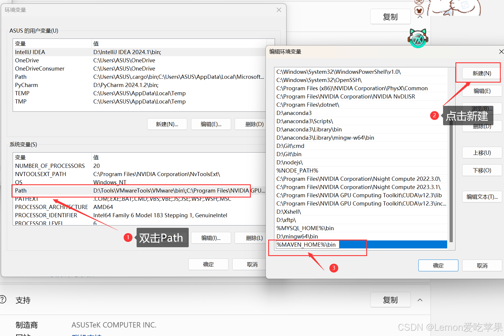Collapse the 支持 section chevron

tap(420, 300)
